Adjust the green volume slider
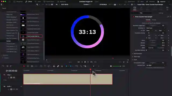Viewport: 172px width, 96px height. click(117, 66)
